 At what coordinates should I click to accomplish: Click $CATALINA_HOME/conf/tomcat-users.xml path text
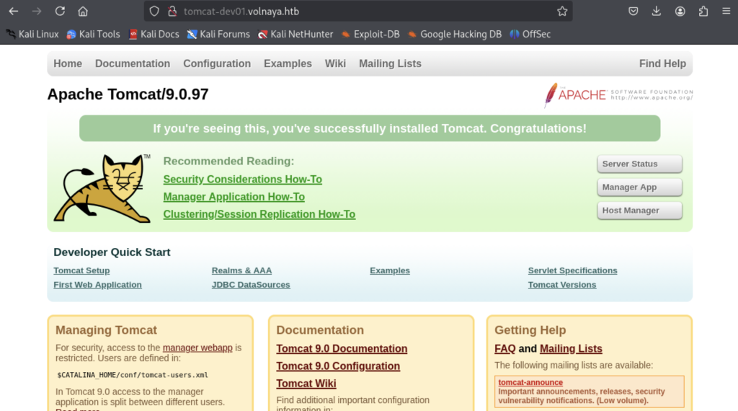(x=133, y=375)
